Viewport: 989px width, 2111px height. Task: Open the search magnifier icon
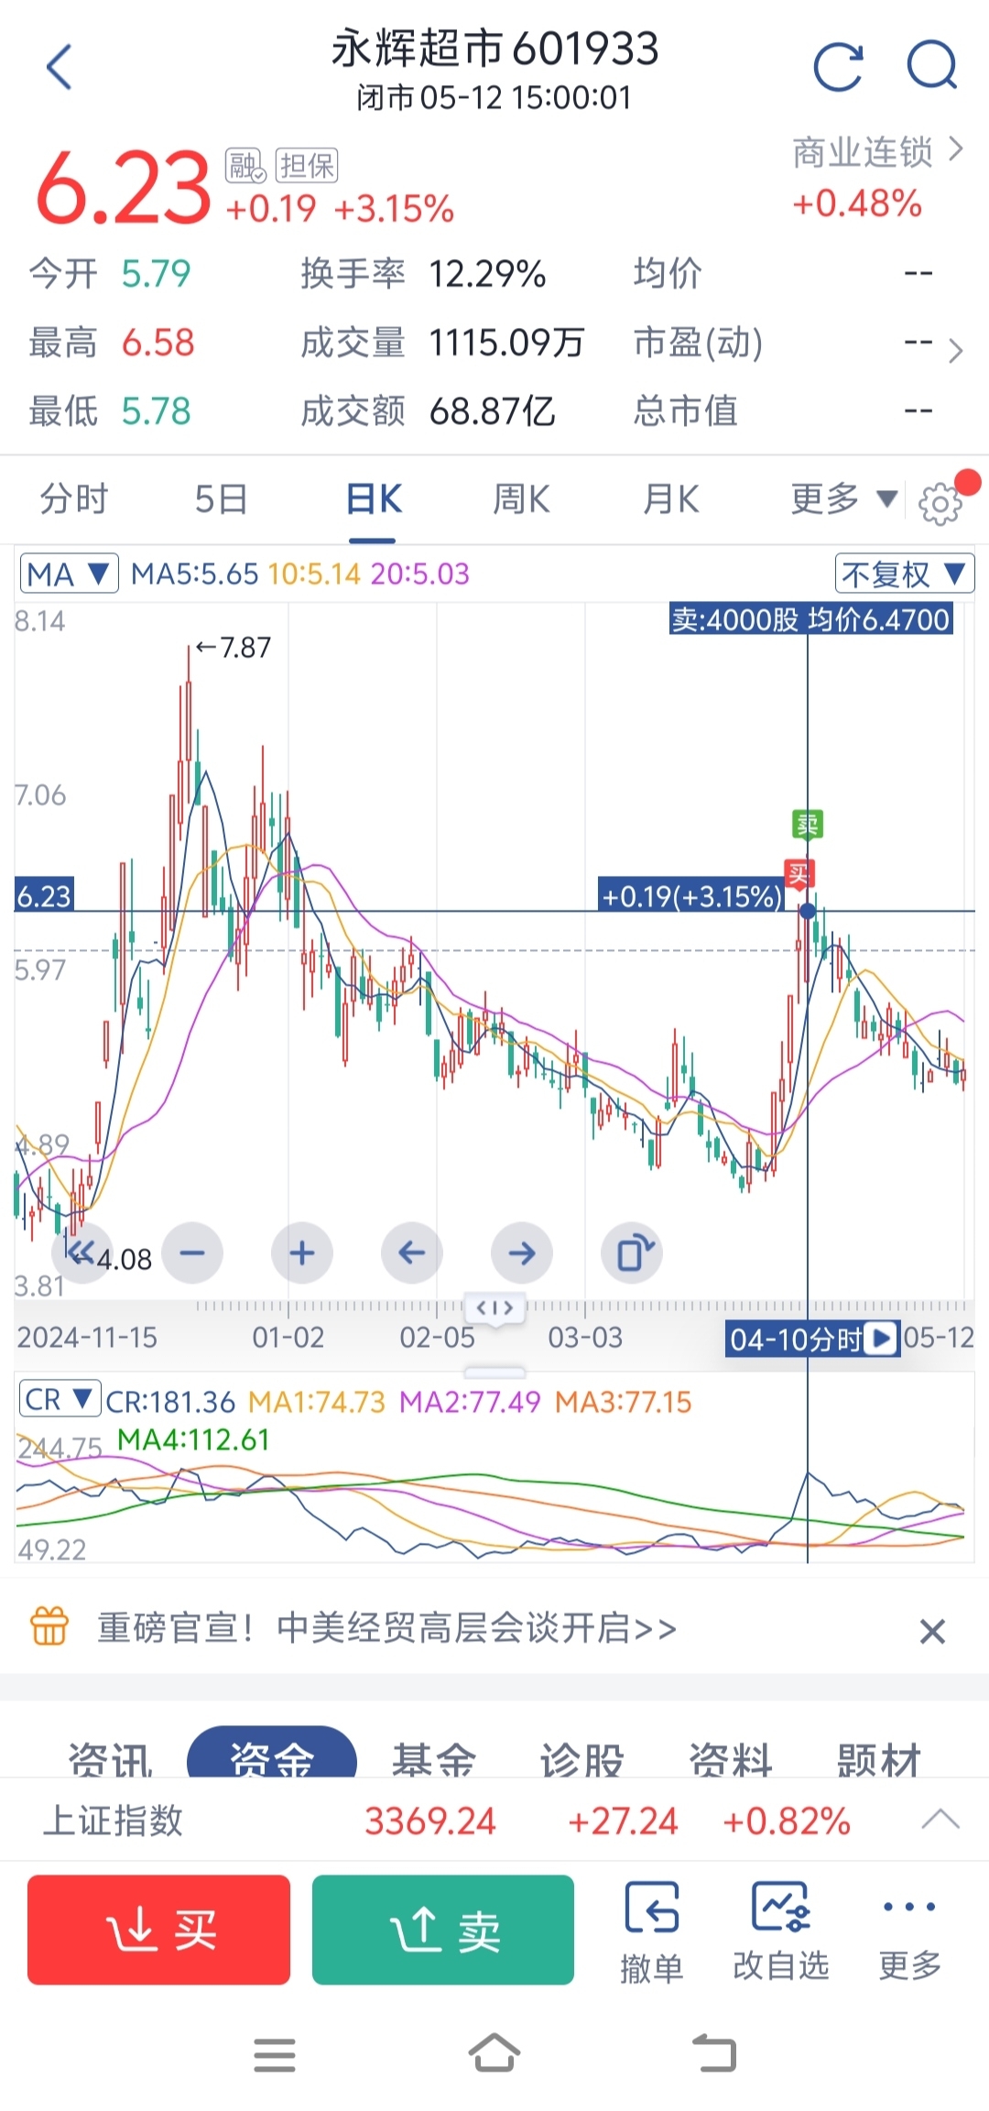(x=931, y=66)
